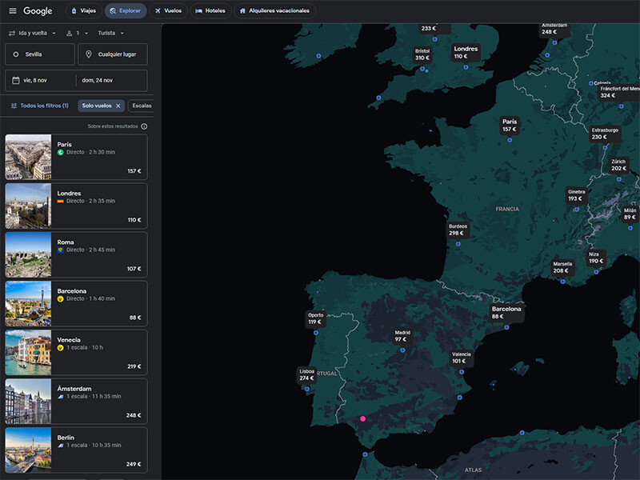
Task: Click the airline icon in the Berlín card
Action: point(61,446)
